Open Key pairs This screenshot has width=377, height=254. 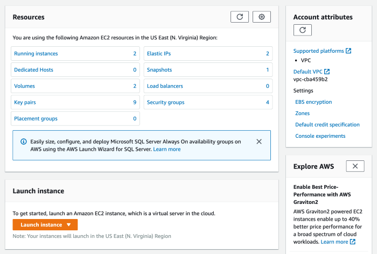[x=25, y=102]
